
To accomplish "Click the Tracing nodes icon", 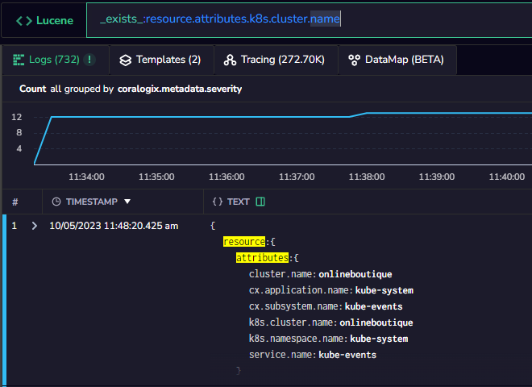I will coord(230,60).
